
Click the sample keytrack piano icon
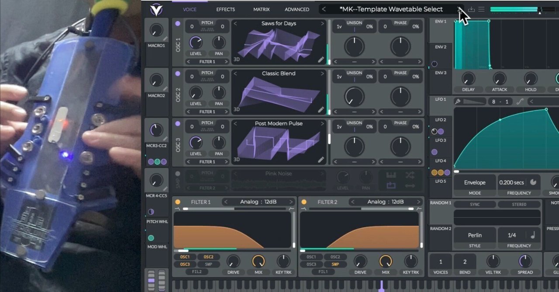click(x=391, y=175)
